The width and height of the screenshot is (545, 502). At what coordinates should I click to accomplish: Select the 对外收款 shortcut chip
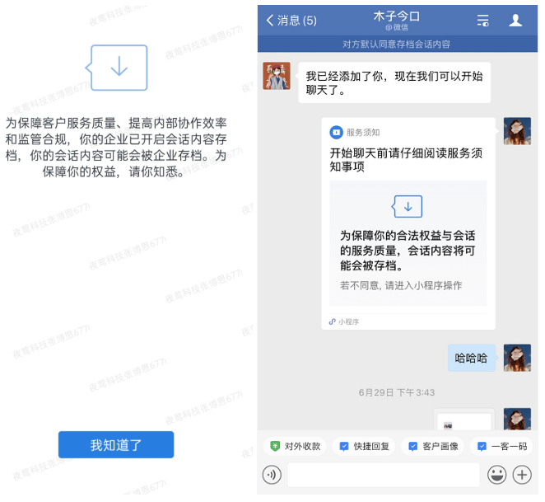295,446
